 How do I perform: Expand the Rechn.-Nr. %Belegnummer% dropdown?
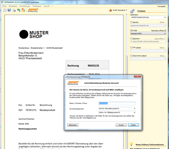pos(134,112)
